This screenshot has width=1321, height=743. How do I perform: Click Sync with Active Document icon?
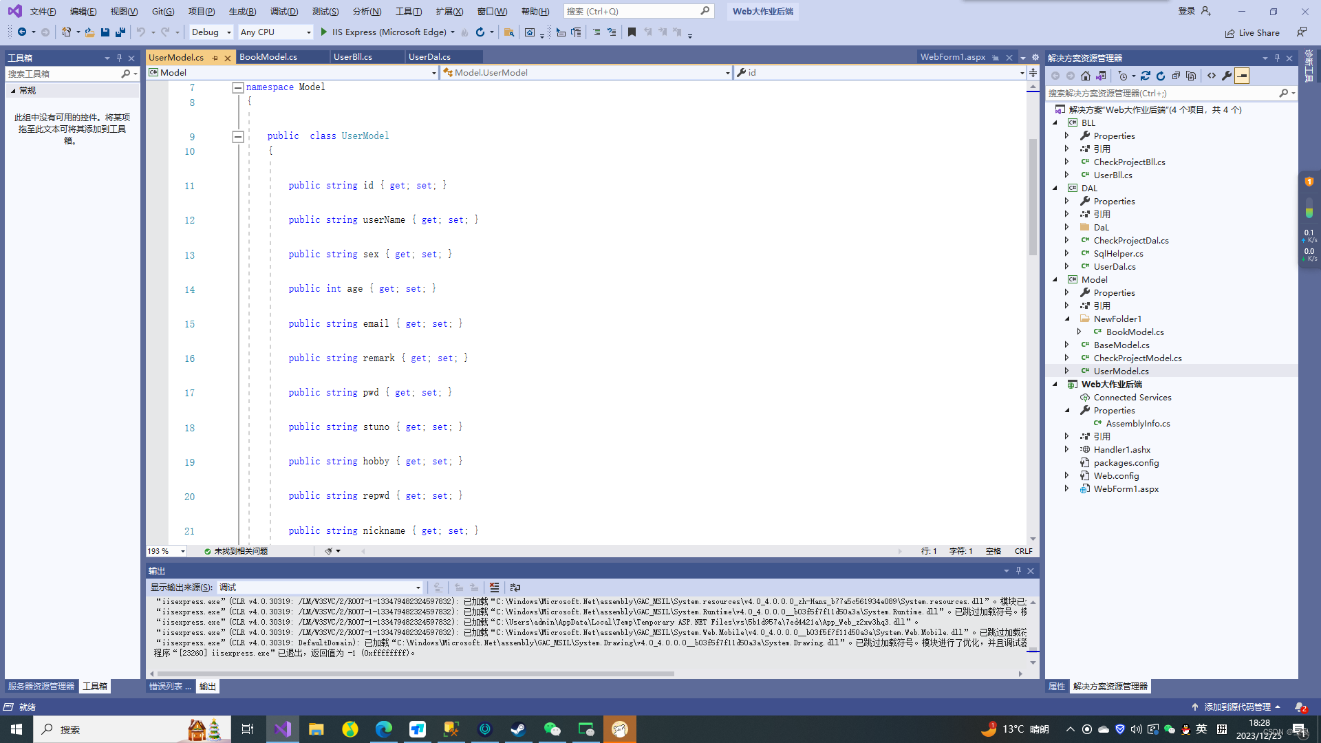click(x=1146, y=76)
